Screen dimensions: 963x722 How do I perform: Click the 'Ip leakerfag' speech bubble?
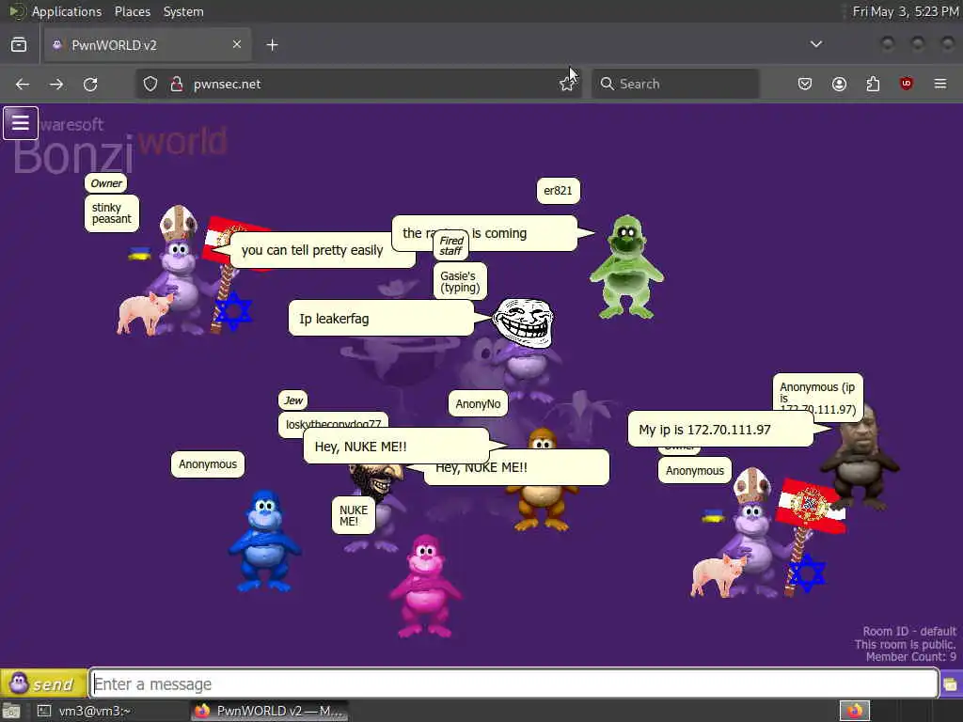[x=381, y=318]
